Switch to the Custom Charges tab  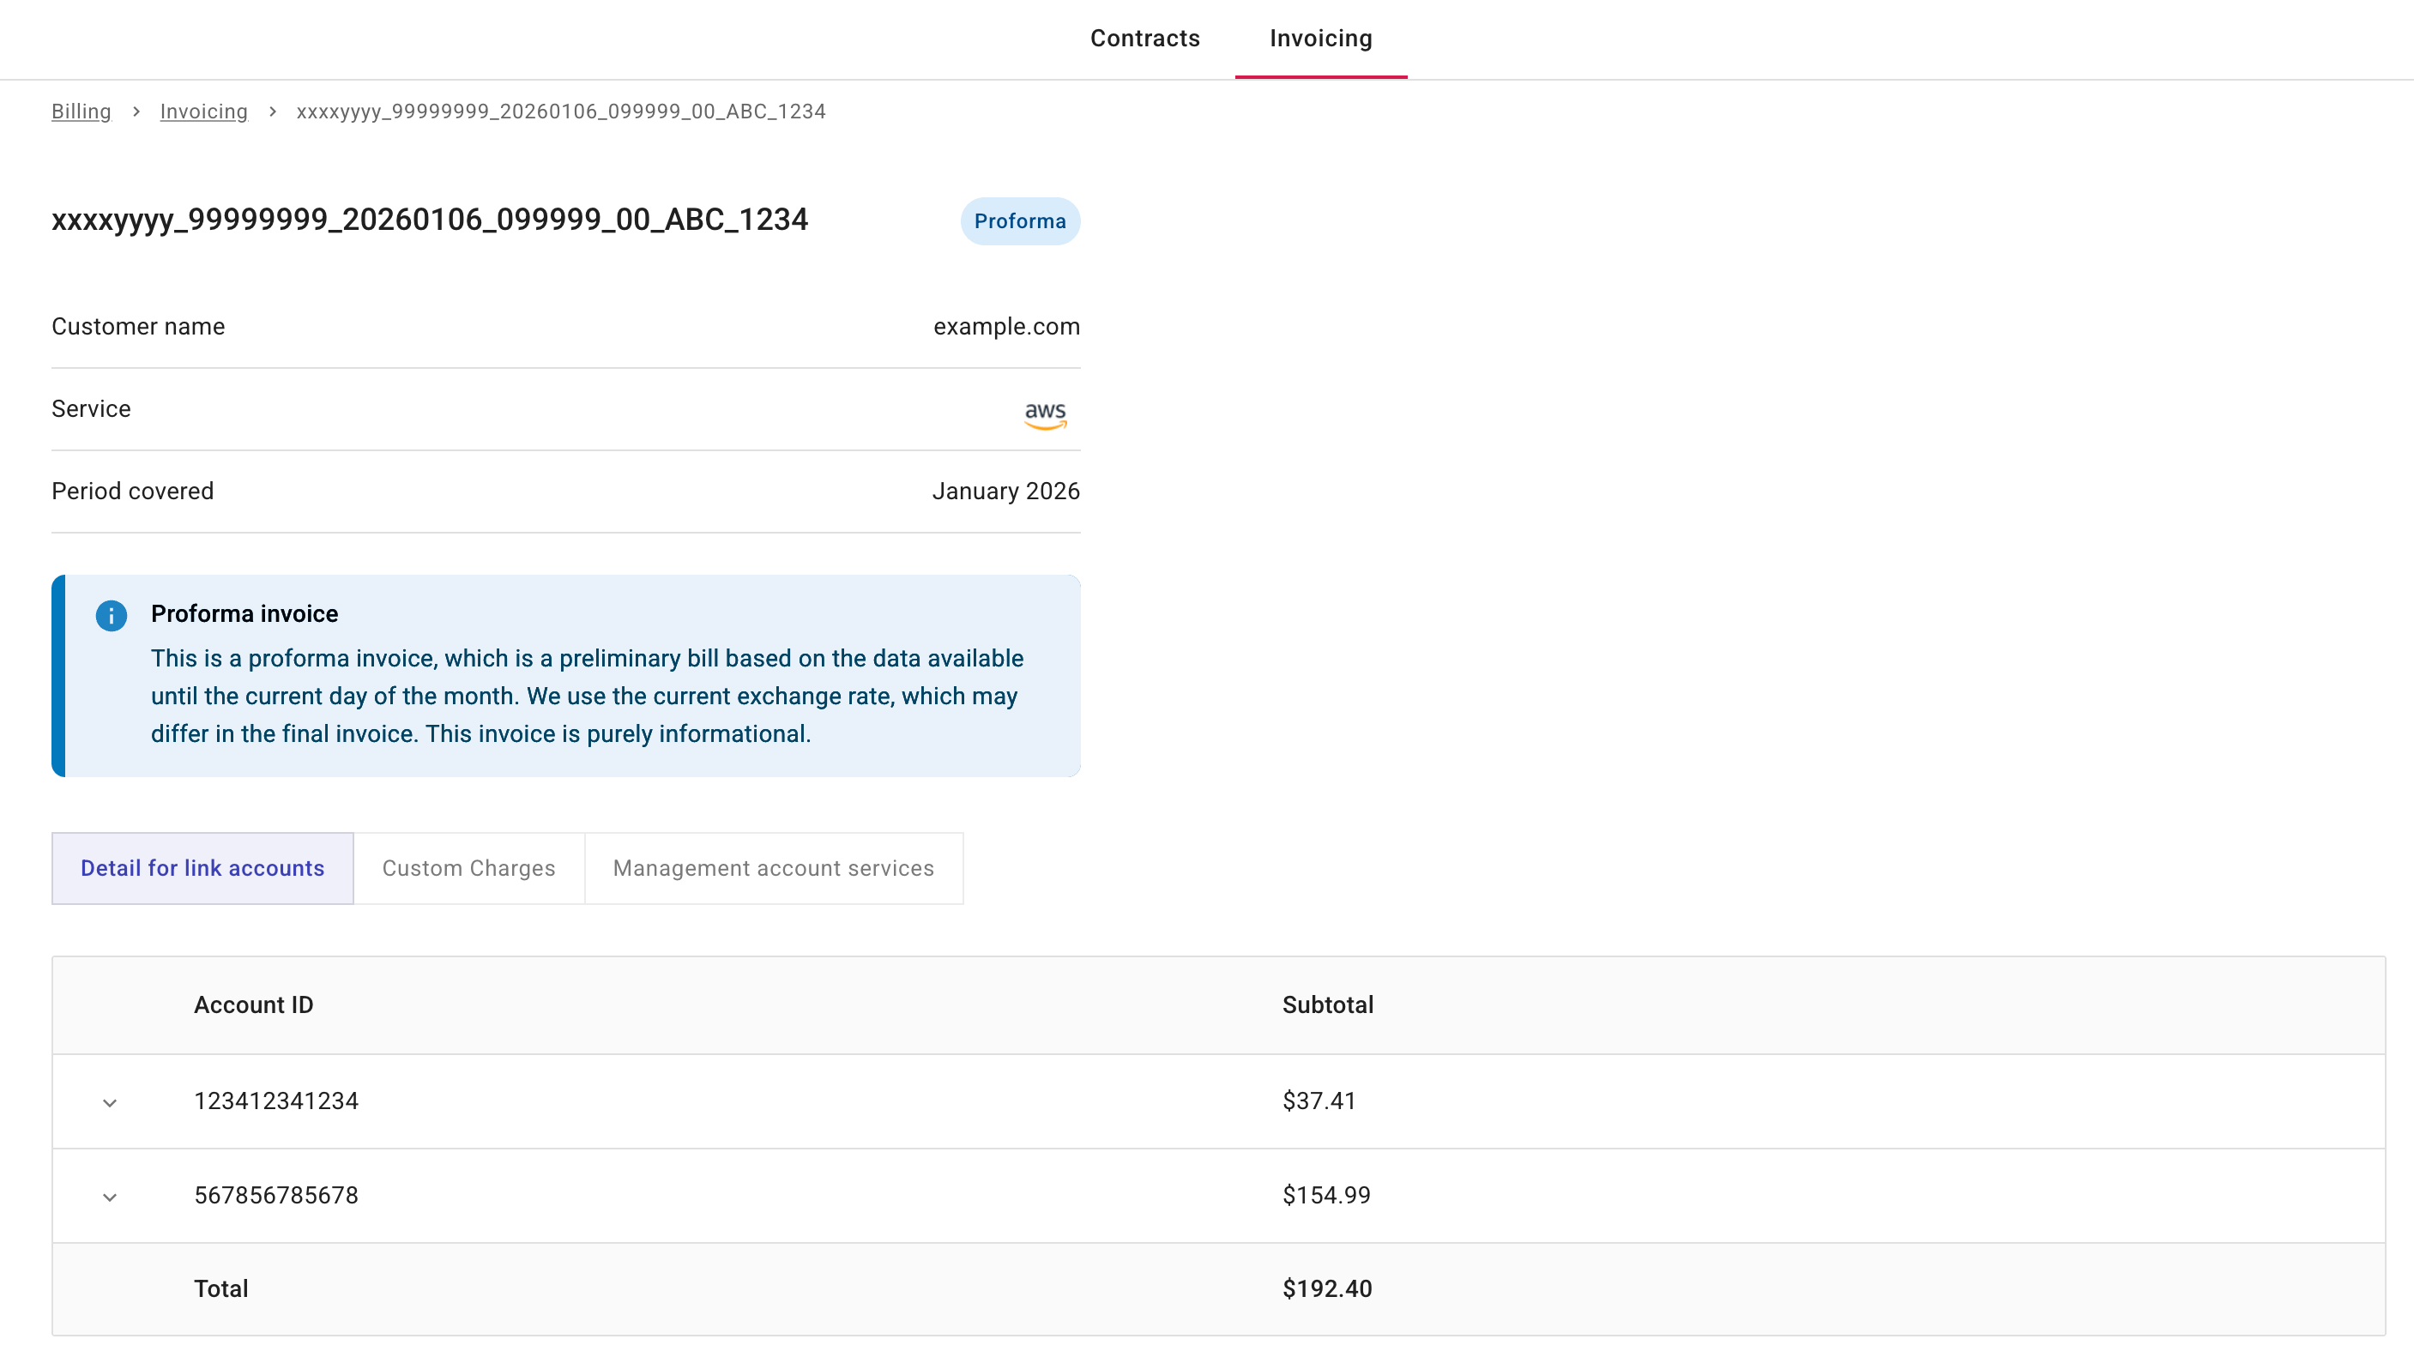click(468, 868)
